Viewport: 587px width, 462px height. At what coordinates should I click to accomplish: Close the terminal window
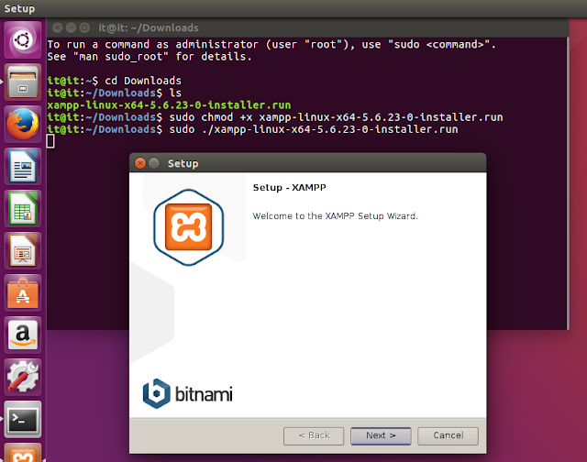[57, 27]
